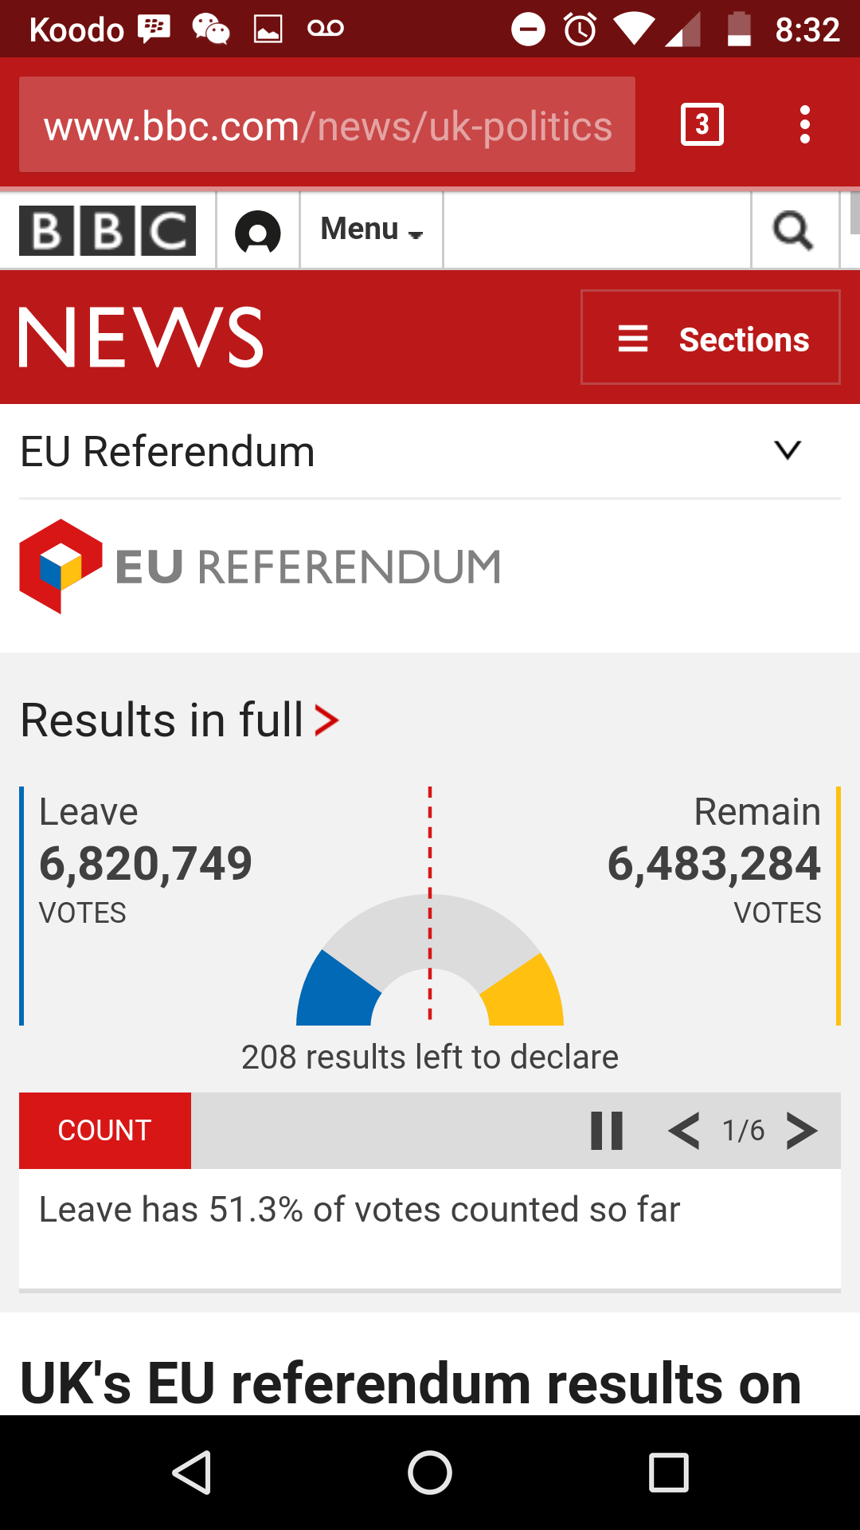Open the UK's EU referendum results headline

[410, 1384]
